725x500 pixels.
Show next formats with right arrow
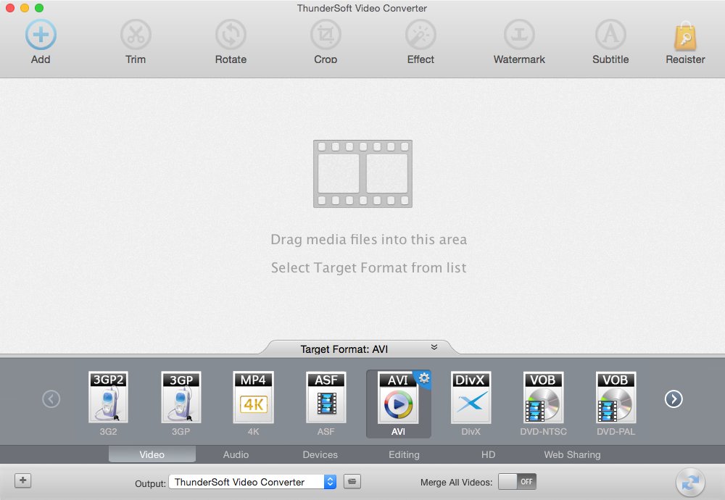point(674,399)
